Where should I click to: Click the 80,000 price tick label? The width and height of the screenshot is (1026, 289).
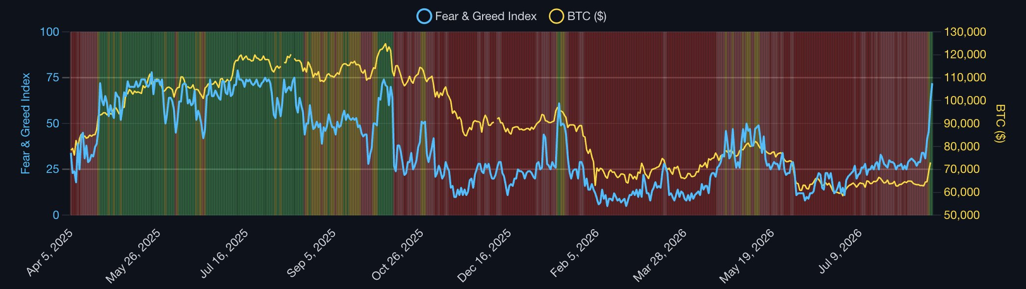coord(962,146)
